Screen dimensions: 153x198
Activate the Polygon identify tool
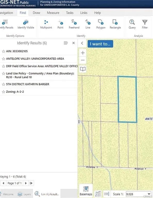[x=101, y=24]
